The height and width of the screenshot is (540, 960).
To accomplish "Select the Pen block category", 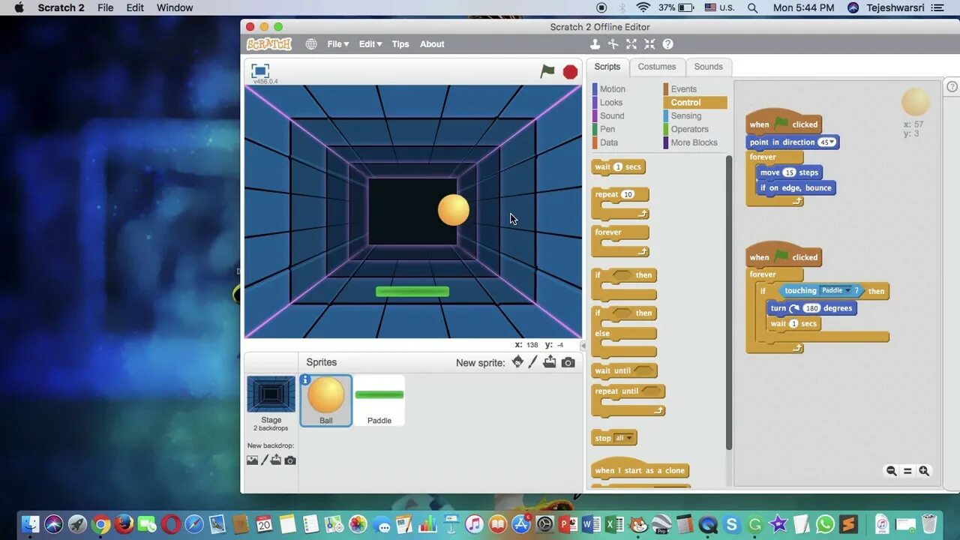I will click(607, 130).
